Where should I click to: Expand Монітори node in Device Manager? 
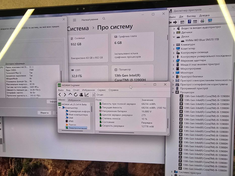pyautogui.click(x=173, y=73)
